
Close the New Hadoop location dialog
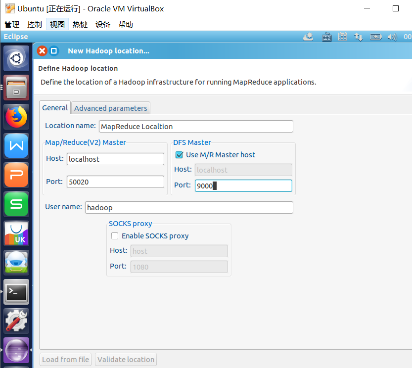point(42,51)
